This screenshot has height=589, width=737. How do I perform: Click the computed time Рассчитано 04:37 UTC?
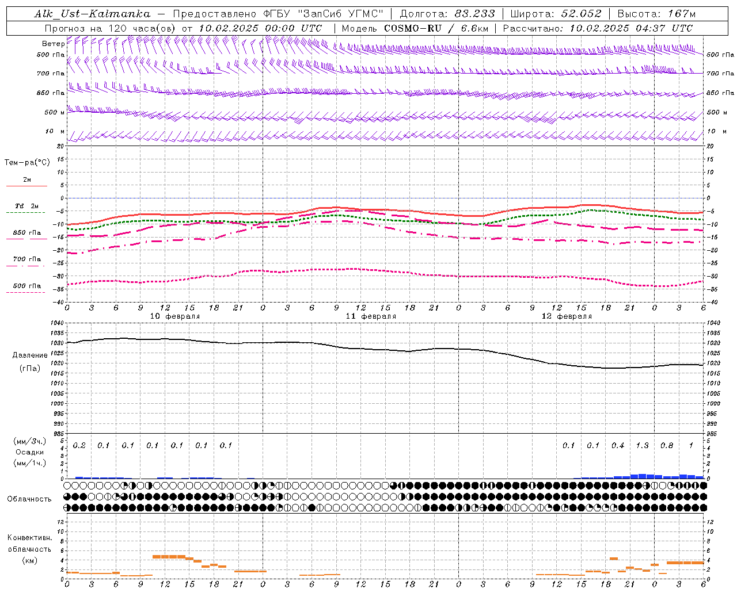[598, 28]
